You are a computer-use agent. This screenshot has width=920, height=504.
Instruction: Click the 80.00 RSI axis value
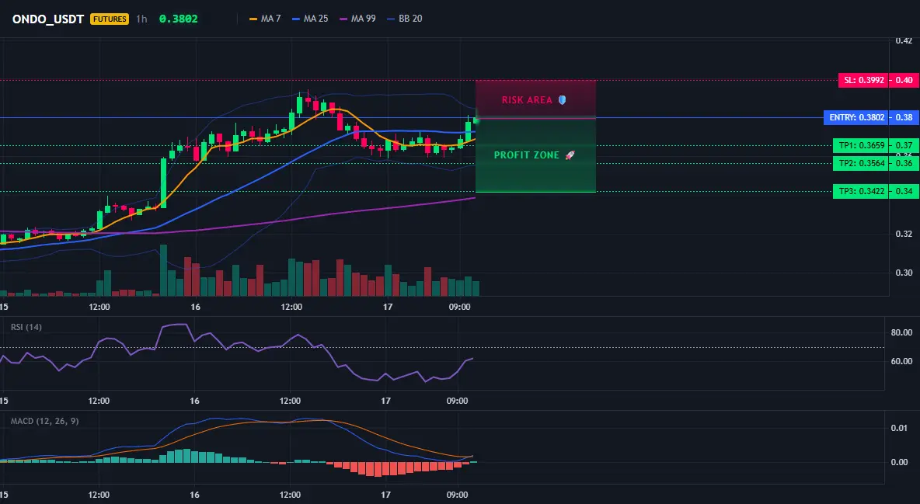tap(902, 332)
